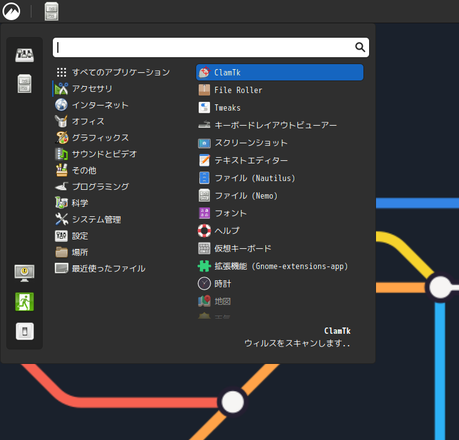Select その他 category
This screenshot has width=459, height=440.
121,170
